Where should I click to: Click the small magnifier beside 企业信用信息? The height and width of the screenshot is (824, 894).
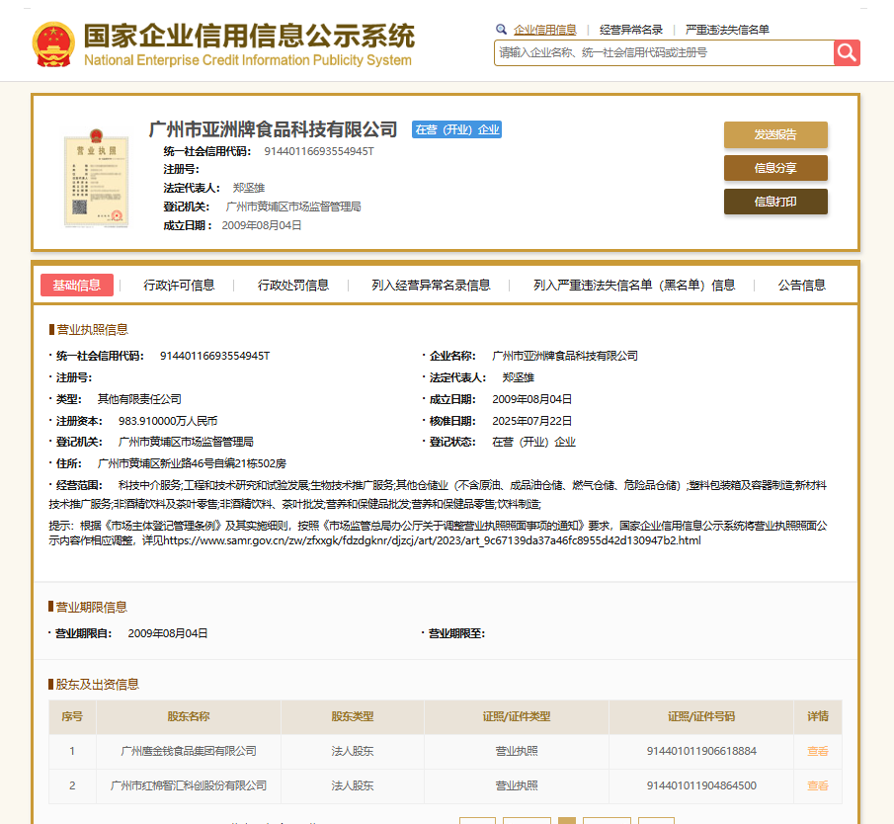click(x=501, y=29)
